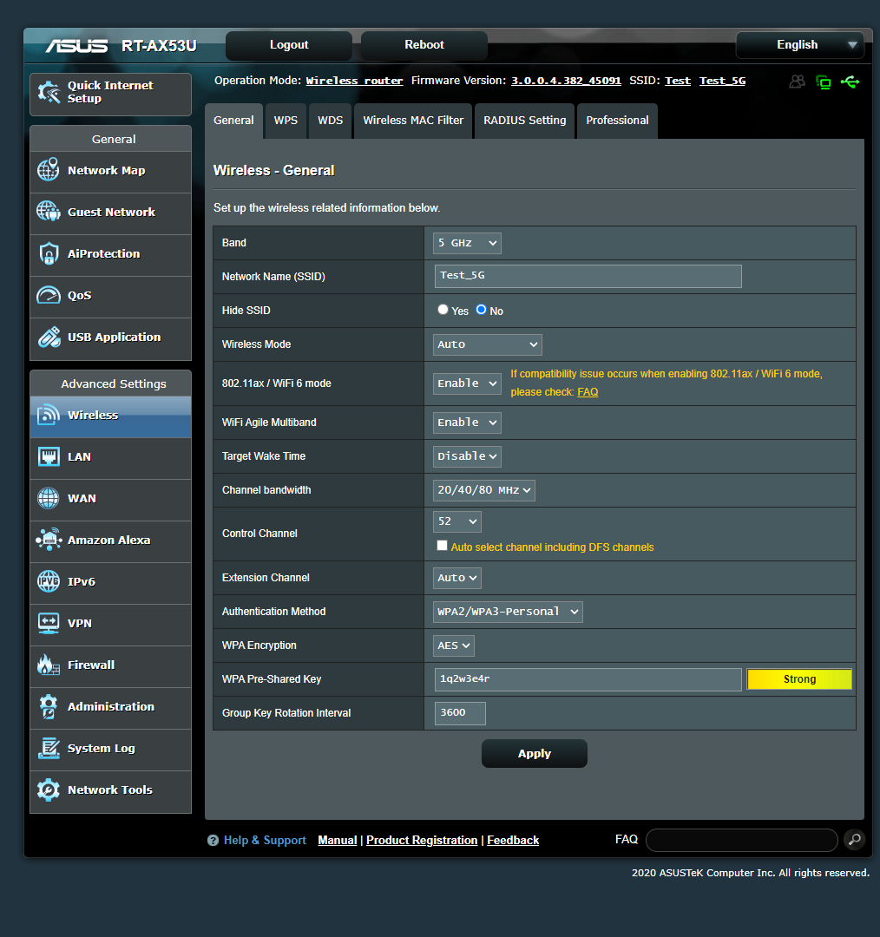Select No for Hide SSID

pos(481,310)
